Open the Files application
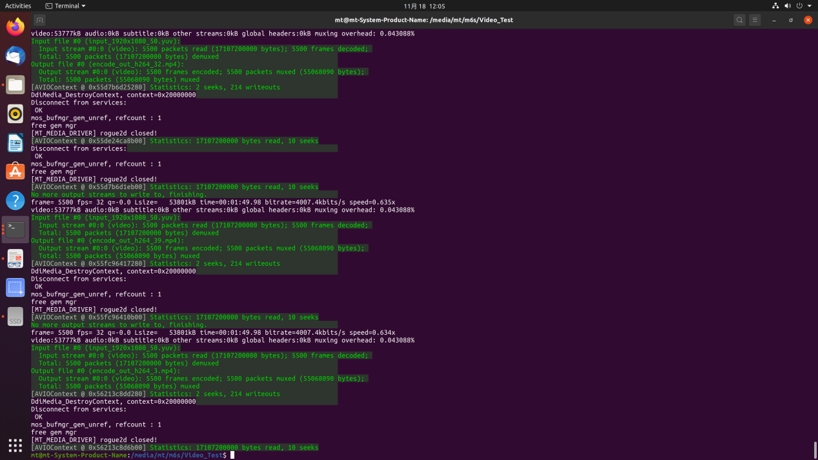The width and height of the screenshot is (818, 460). tap(15, 85)
